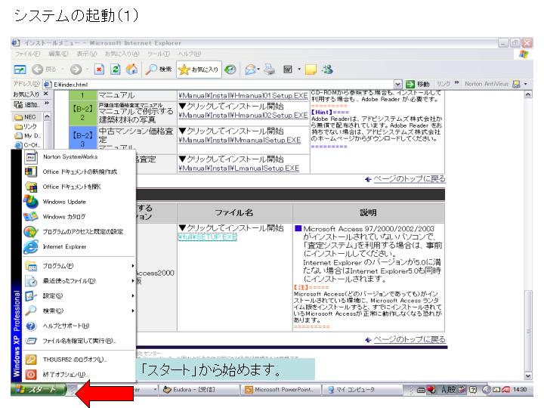Open the NEC favorites folder
This screenshot has height=408, width=544.
(x=26, y=117)
